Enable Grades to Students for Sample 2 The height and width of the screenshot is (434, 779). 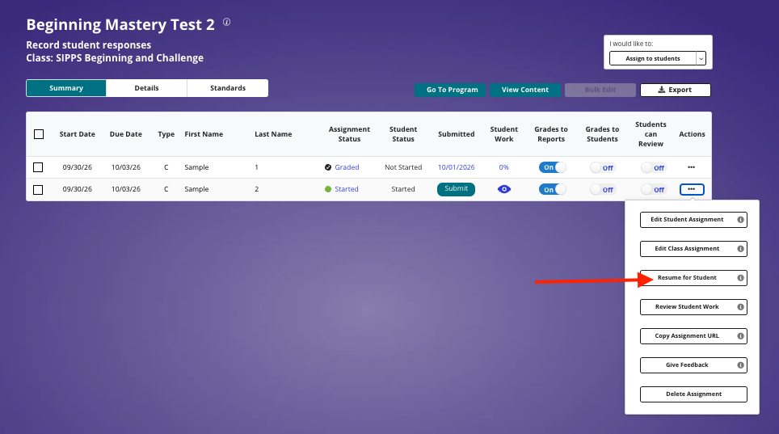pos(602,189)
